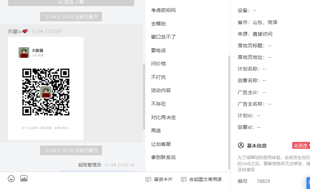Select quick phrase 窗口发不了
Image resolution: width=310 pixels, height=189 pixels.
click(x=163, y=37)
